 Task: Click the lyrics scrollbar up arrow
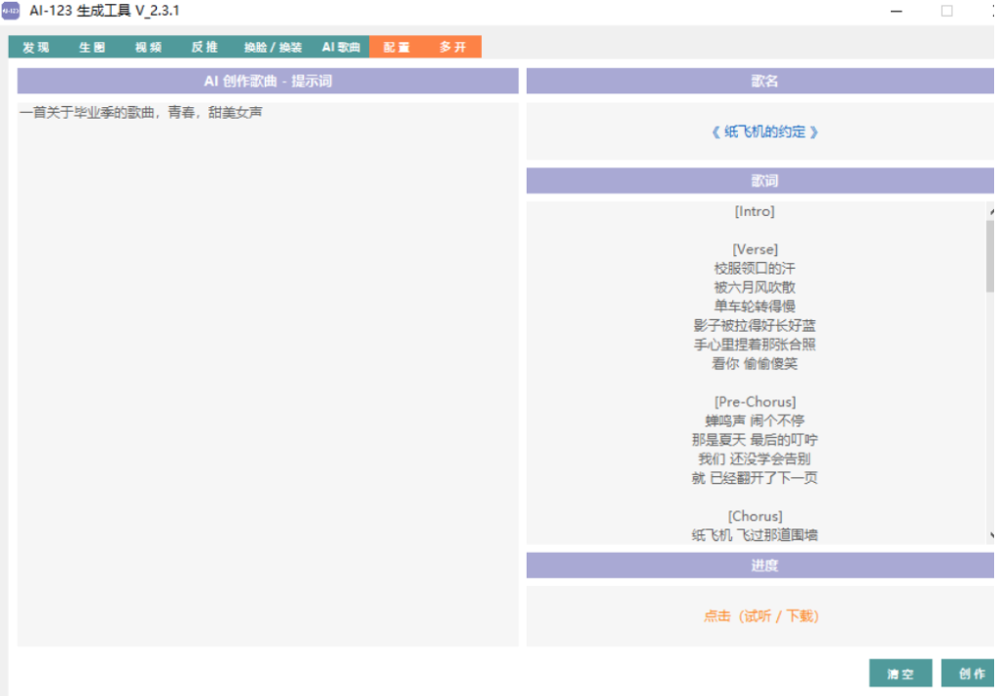click(990, 211)
